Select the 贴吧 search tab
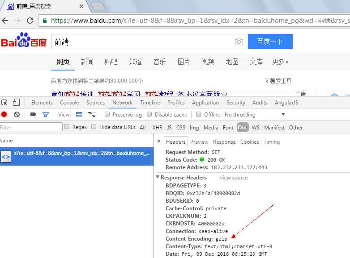This screenshot has width=350, height=258. [111, 62]
